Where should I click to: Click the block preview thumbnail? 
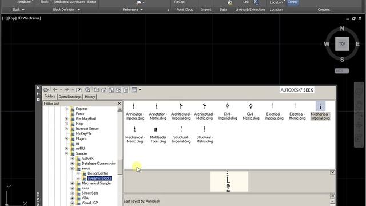[229, 181]
